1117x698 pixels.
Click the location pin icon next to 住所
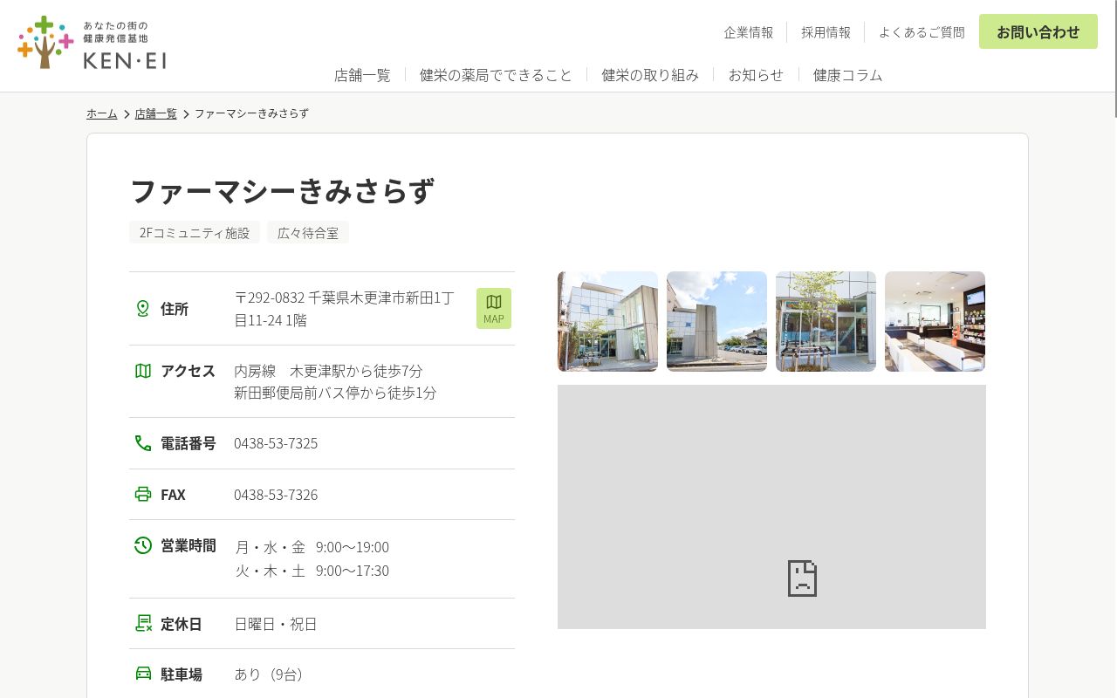(143, 308)
